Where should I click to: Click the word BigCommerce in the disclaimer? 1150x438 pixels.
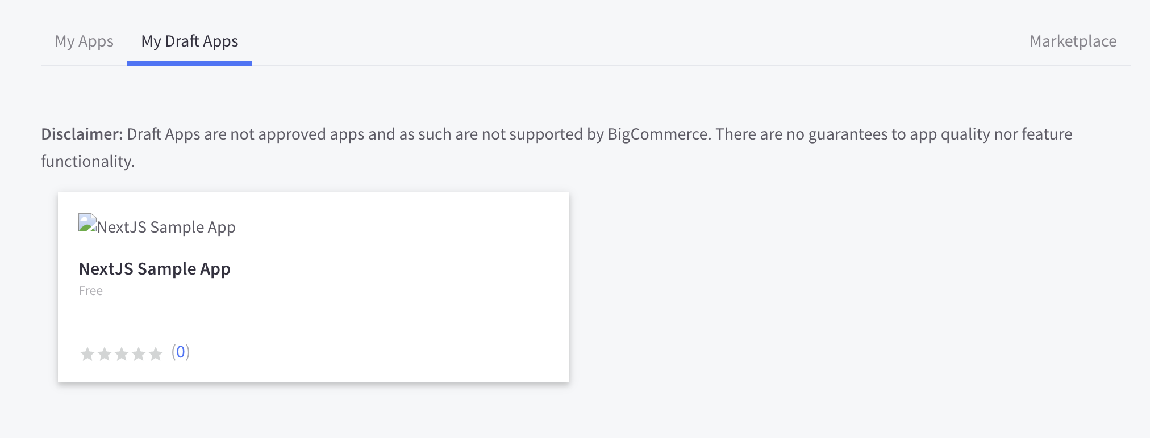pyautogui.click(x=658, y=134)
